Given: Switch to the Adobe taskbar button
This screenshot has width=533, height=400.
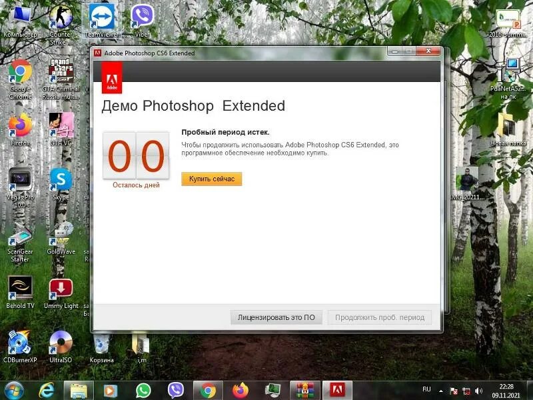Looking at the screenshot, I should [x=337, y=391].
